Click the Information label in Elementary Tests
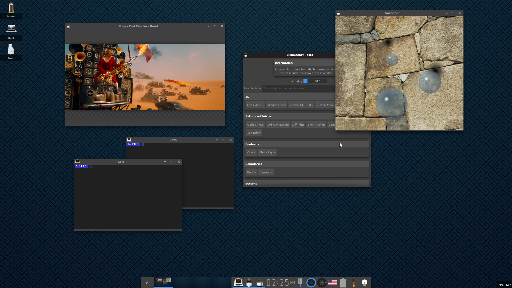 coord(284,63)
